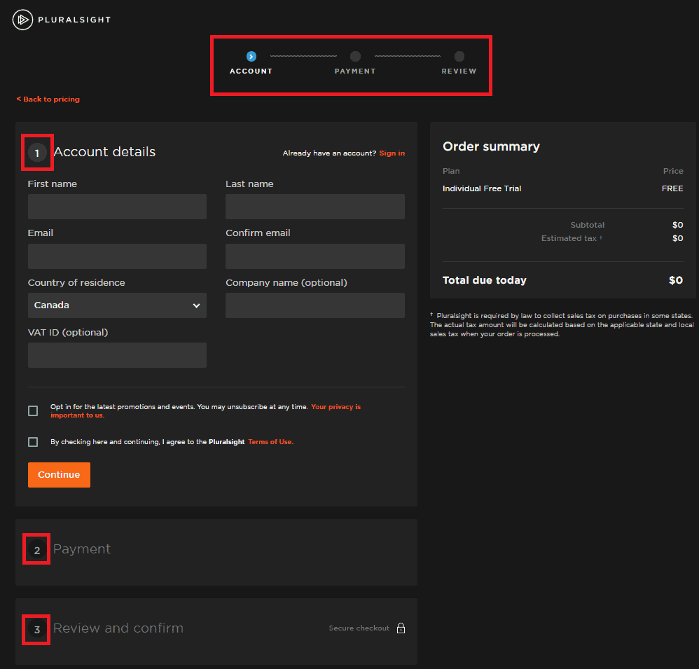Click the step 3 number badge

37,629
